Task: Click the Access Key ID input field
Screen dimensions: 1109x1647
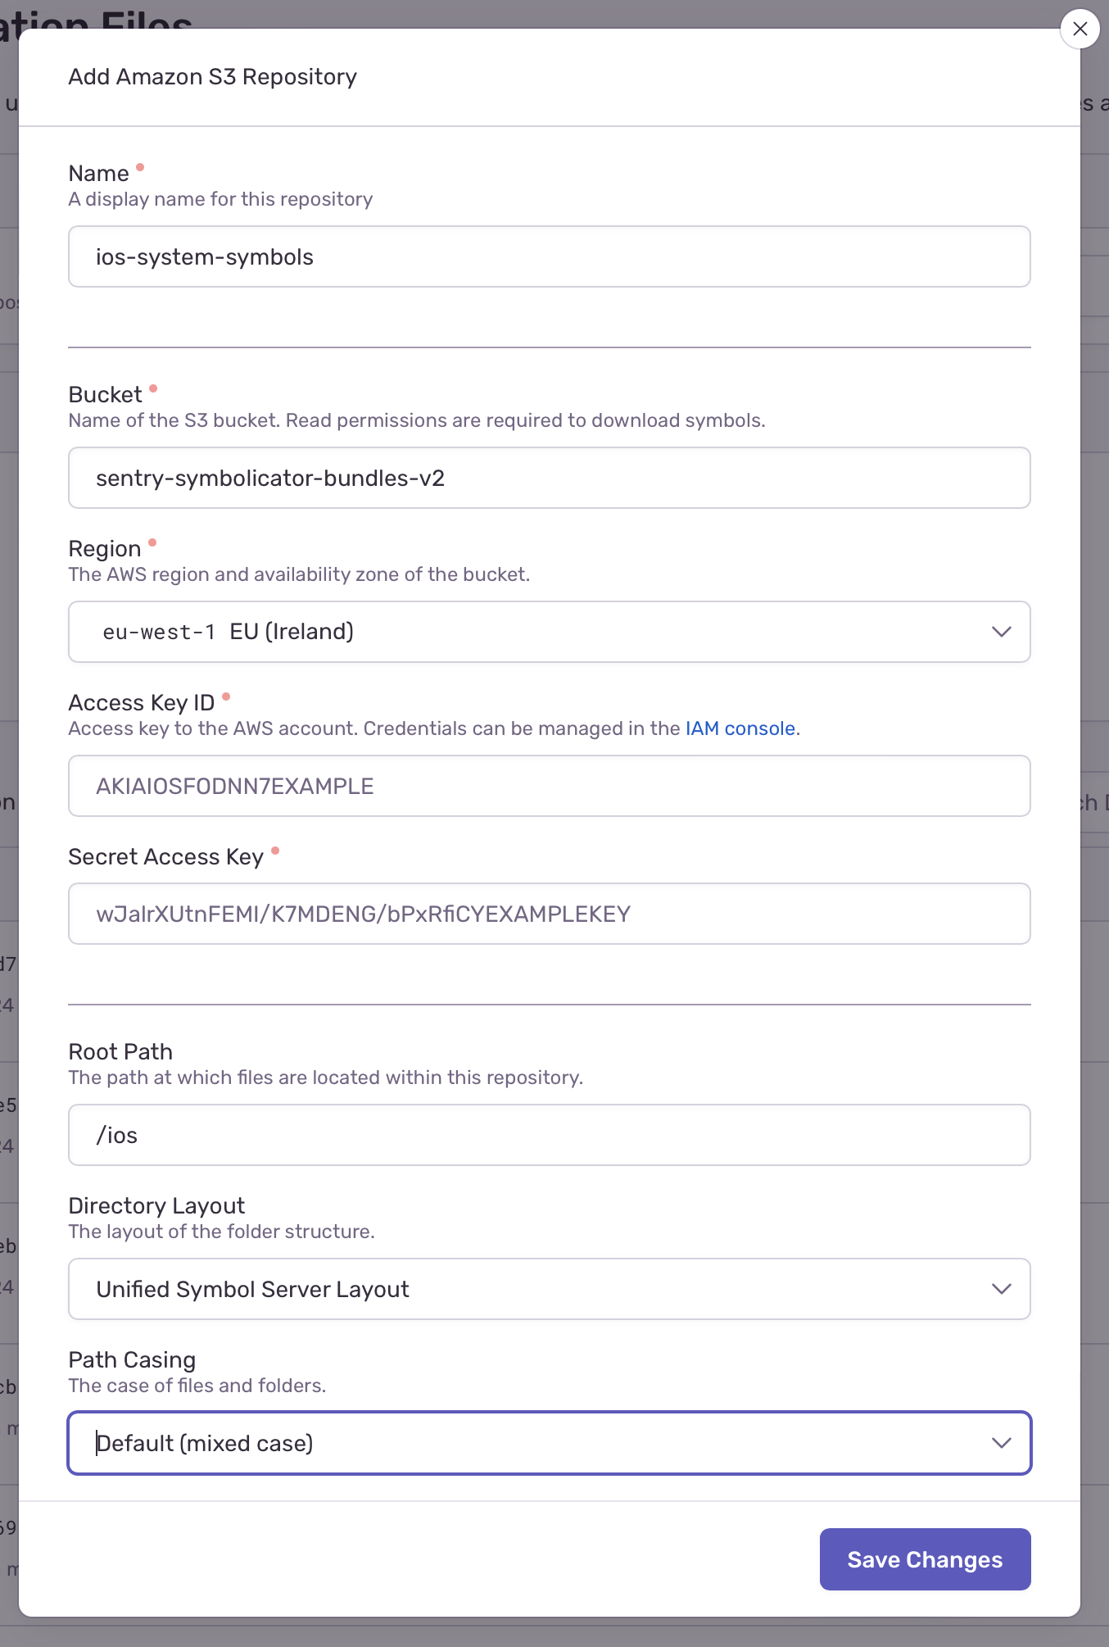Action: pos(549,786)
